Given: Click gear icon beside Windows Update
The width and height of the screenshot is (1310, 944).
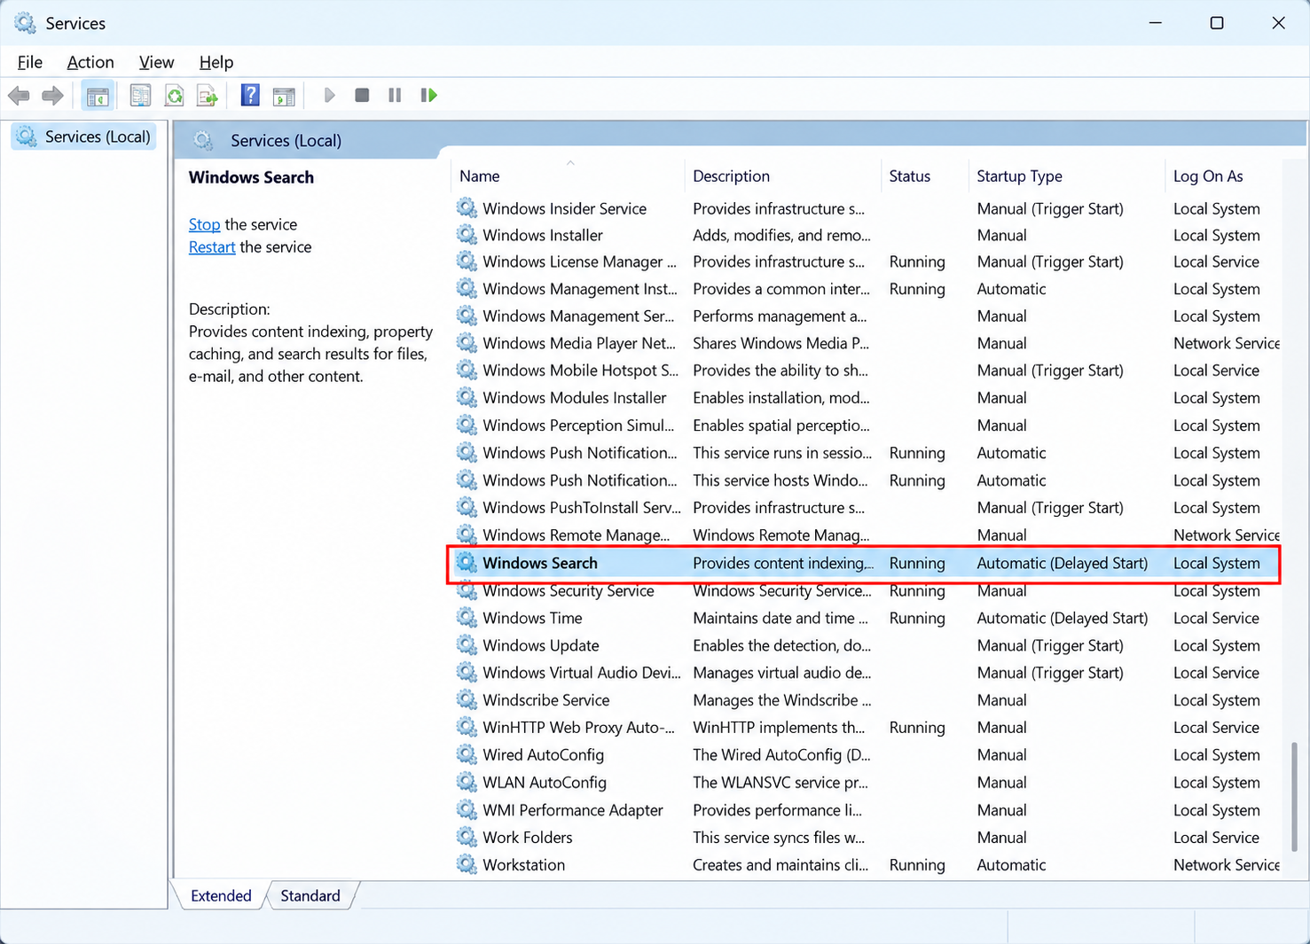Looking at the screenshot, I should pos(467,645).
